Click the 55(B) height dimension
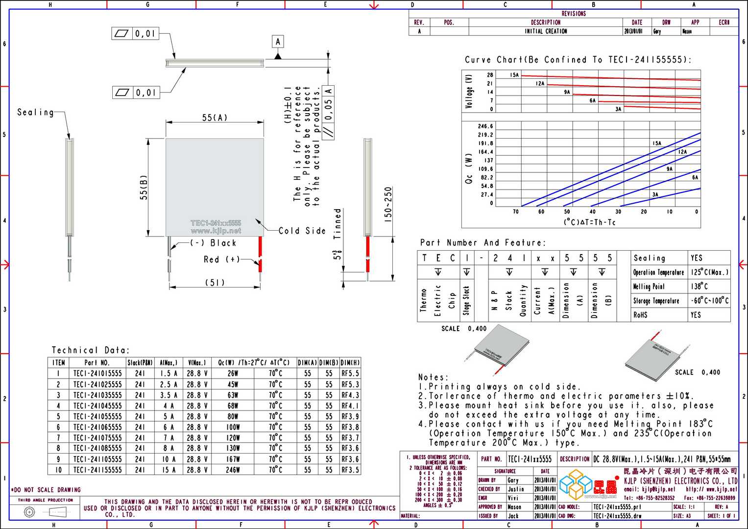This screenshot has height=529, width=748. pos(144,187)
